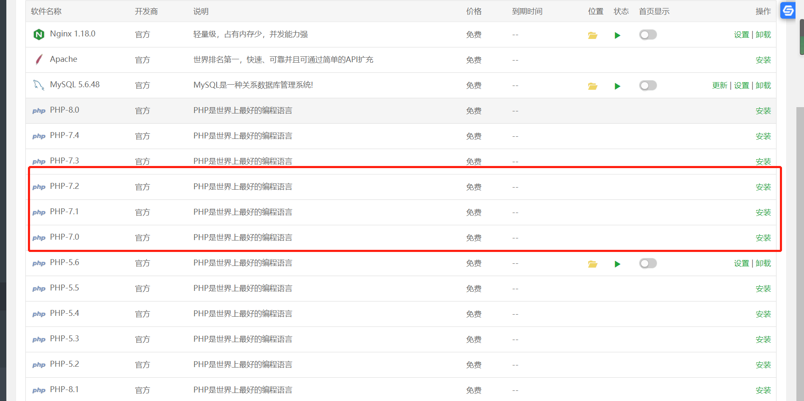Toggle homepage display for PHP-5.6
Image resolution: width=804 pixels, height=401 pixels.
(648, 263)
